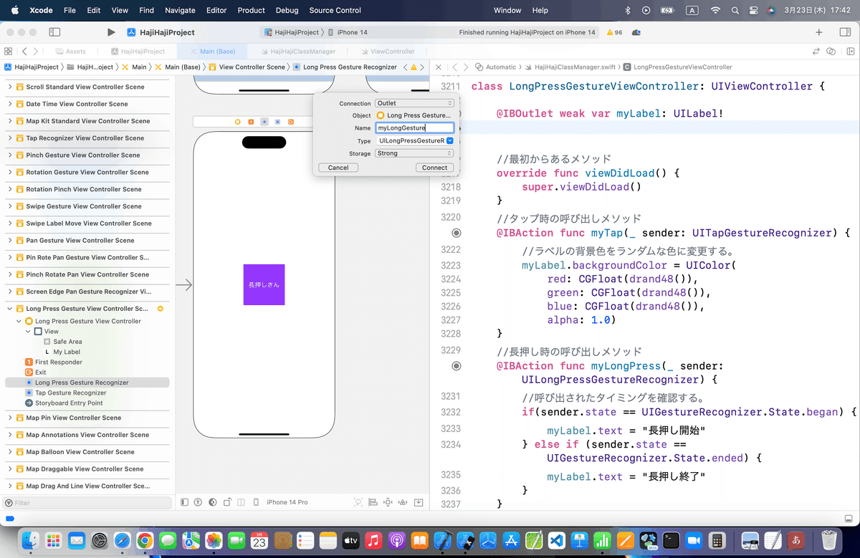Viewport: 860px width, 558px height.
Task: Click the Wi-Fi icon in menu bar
Action: [x=715, y=10]
